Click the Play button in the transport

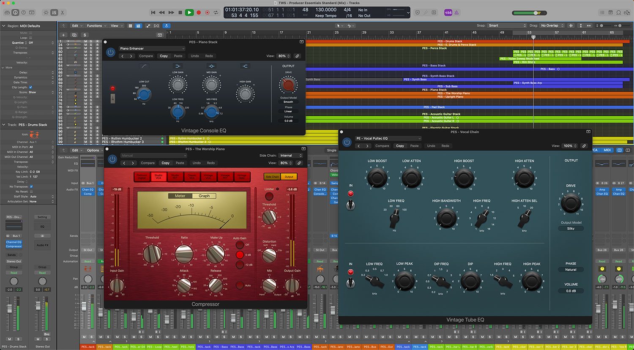tap(189, 13)
